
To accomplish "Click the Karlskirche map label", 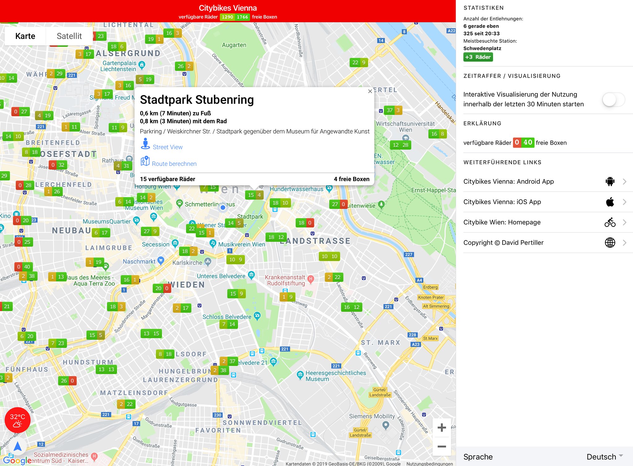I will (187, 263).
